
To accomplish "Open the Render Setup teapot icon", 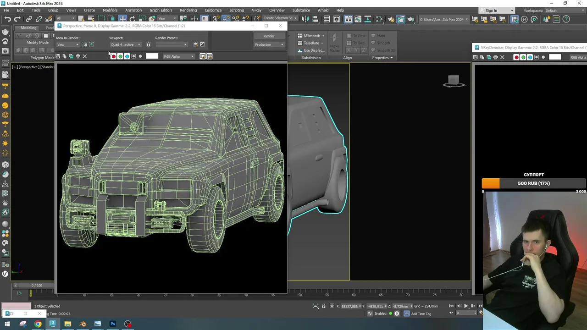I will coord(391,19).
